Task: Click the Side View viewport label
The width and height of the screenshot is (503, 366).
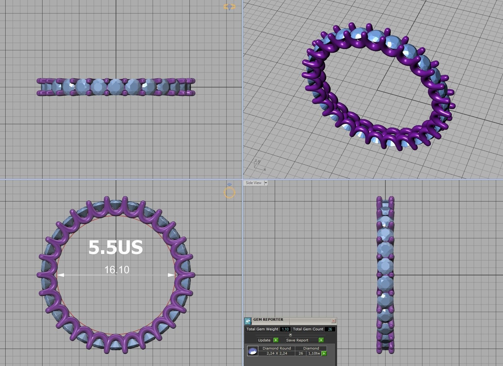Action: point(254,183)
